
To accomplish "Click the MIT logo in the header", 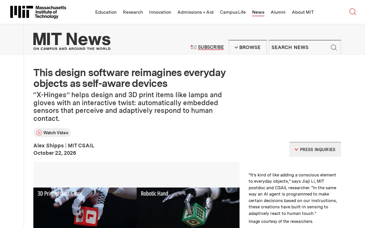I will [x=38, y=12].
